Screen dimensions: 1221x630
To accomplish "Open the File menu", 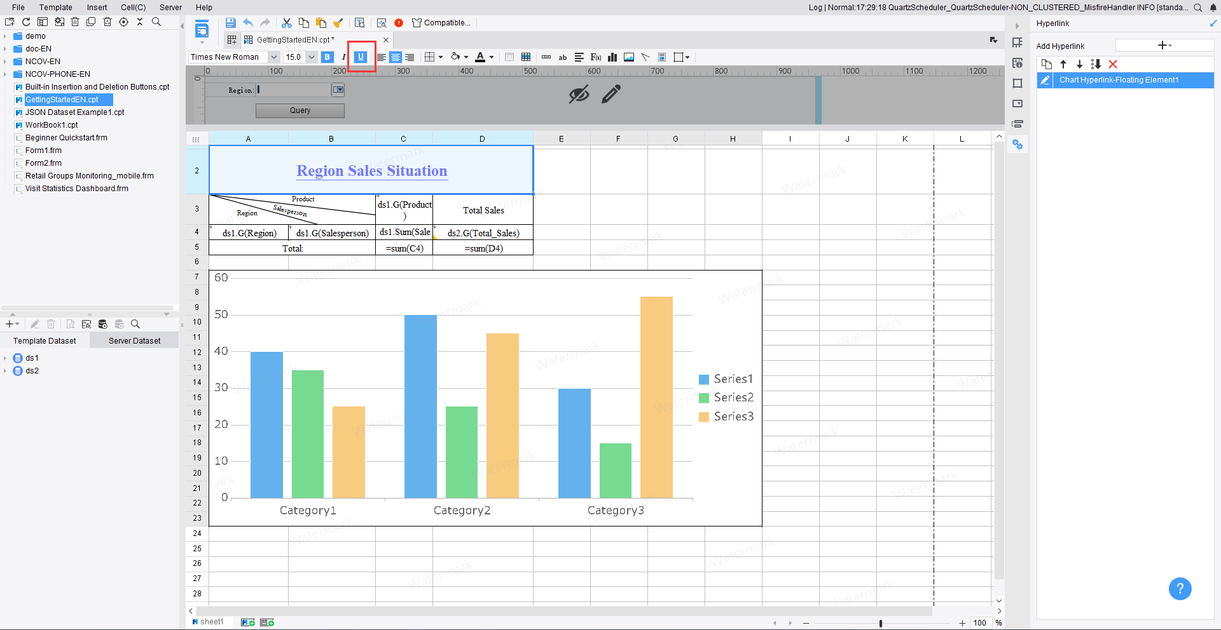I will [18, 8].
